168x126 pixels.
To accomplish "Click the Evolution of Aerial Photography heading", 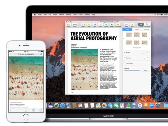I will point(94,36).
